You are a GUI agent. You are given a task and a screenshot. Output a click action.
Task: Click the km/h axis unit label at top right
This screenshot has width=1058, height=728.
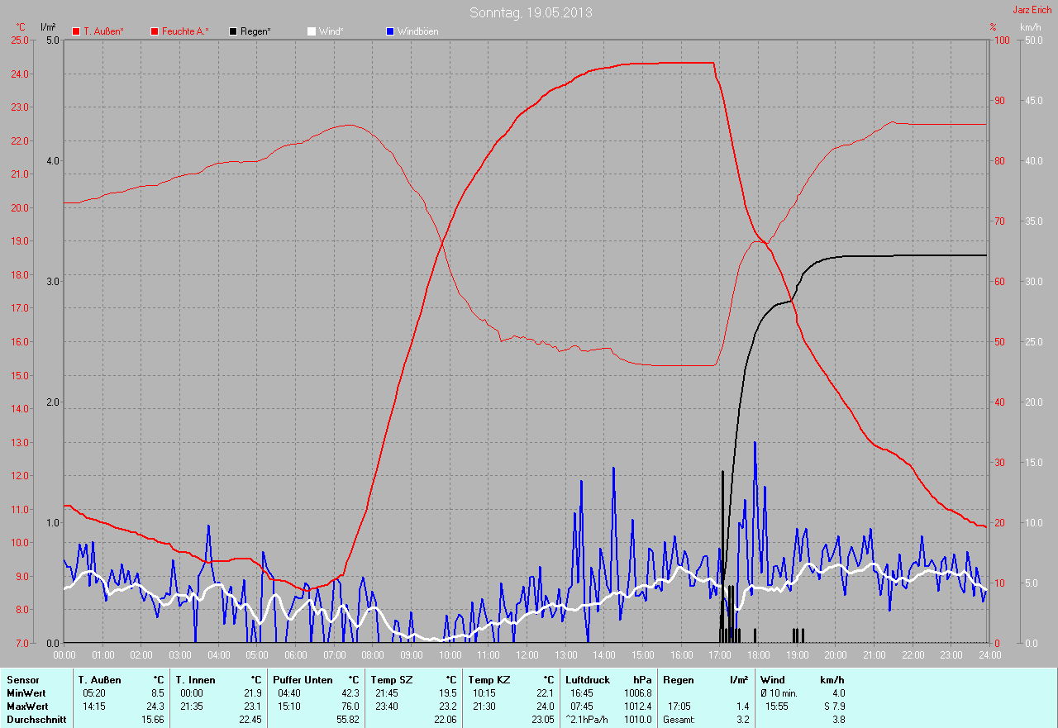coord(1030,27)
